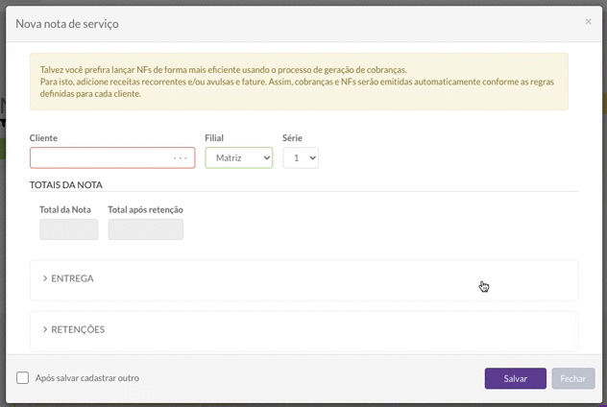Image resolution: width=607 pixels, height=407 pixels.
Task: Enable 'Após salvar cadastrar outro' checkbox
Action: [x=22, y=378]
